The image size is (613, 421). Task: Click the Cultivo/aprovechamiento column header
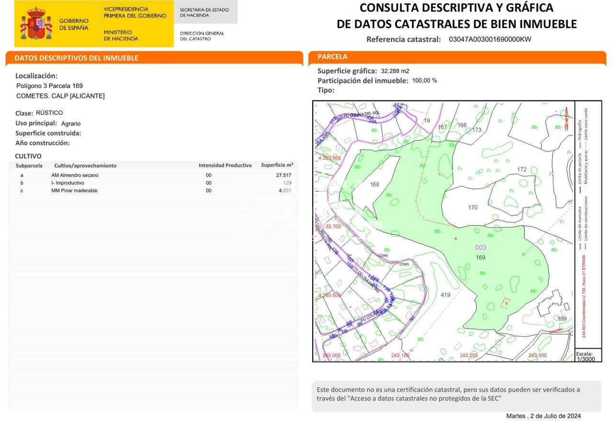pos(85,166)
